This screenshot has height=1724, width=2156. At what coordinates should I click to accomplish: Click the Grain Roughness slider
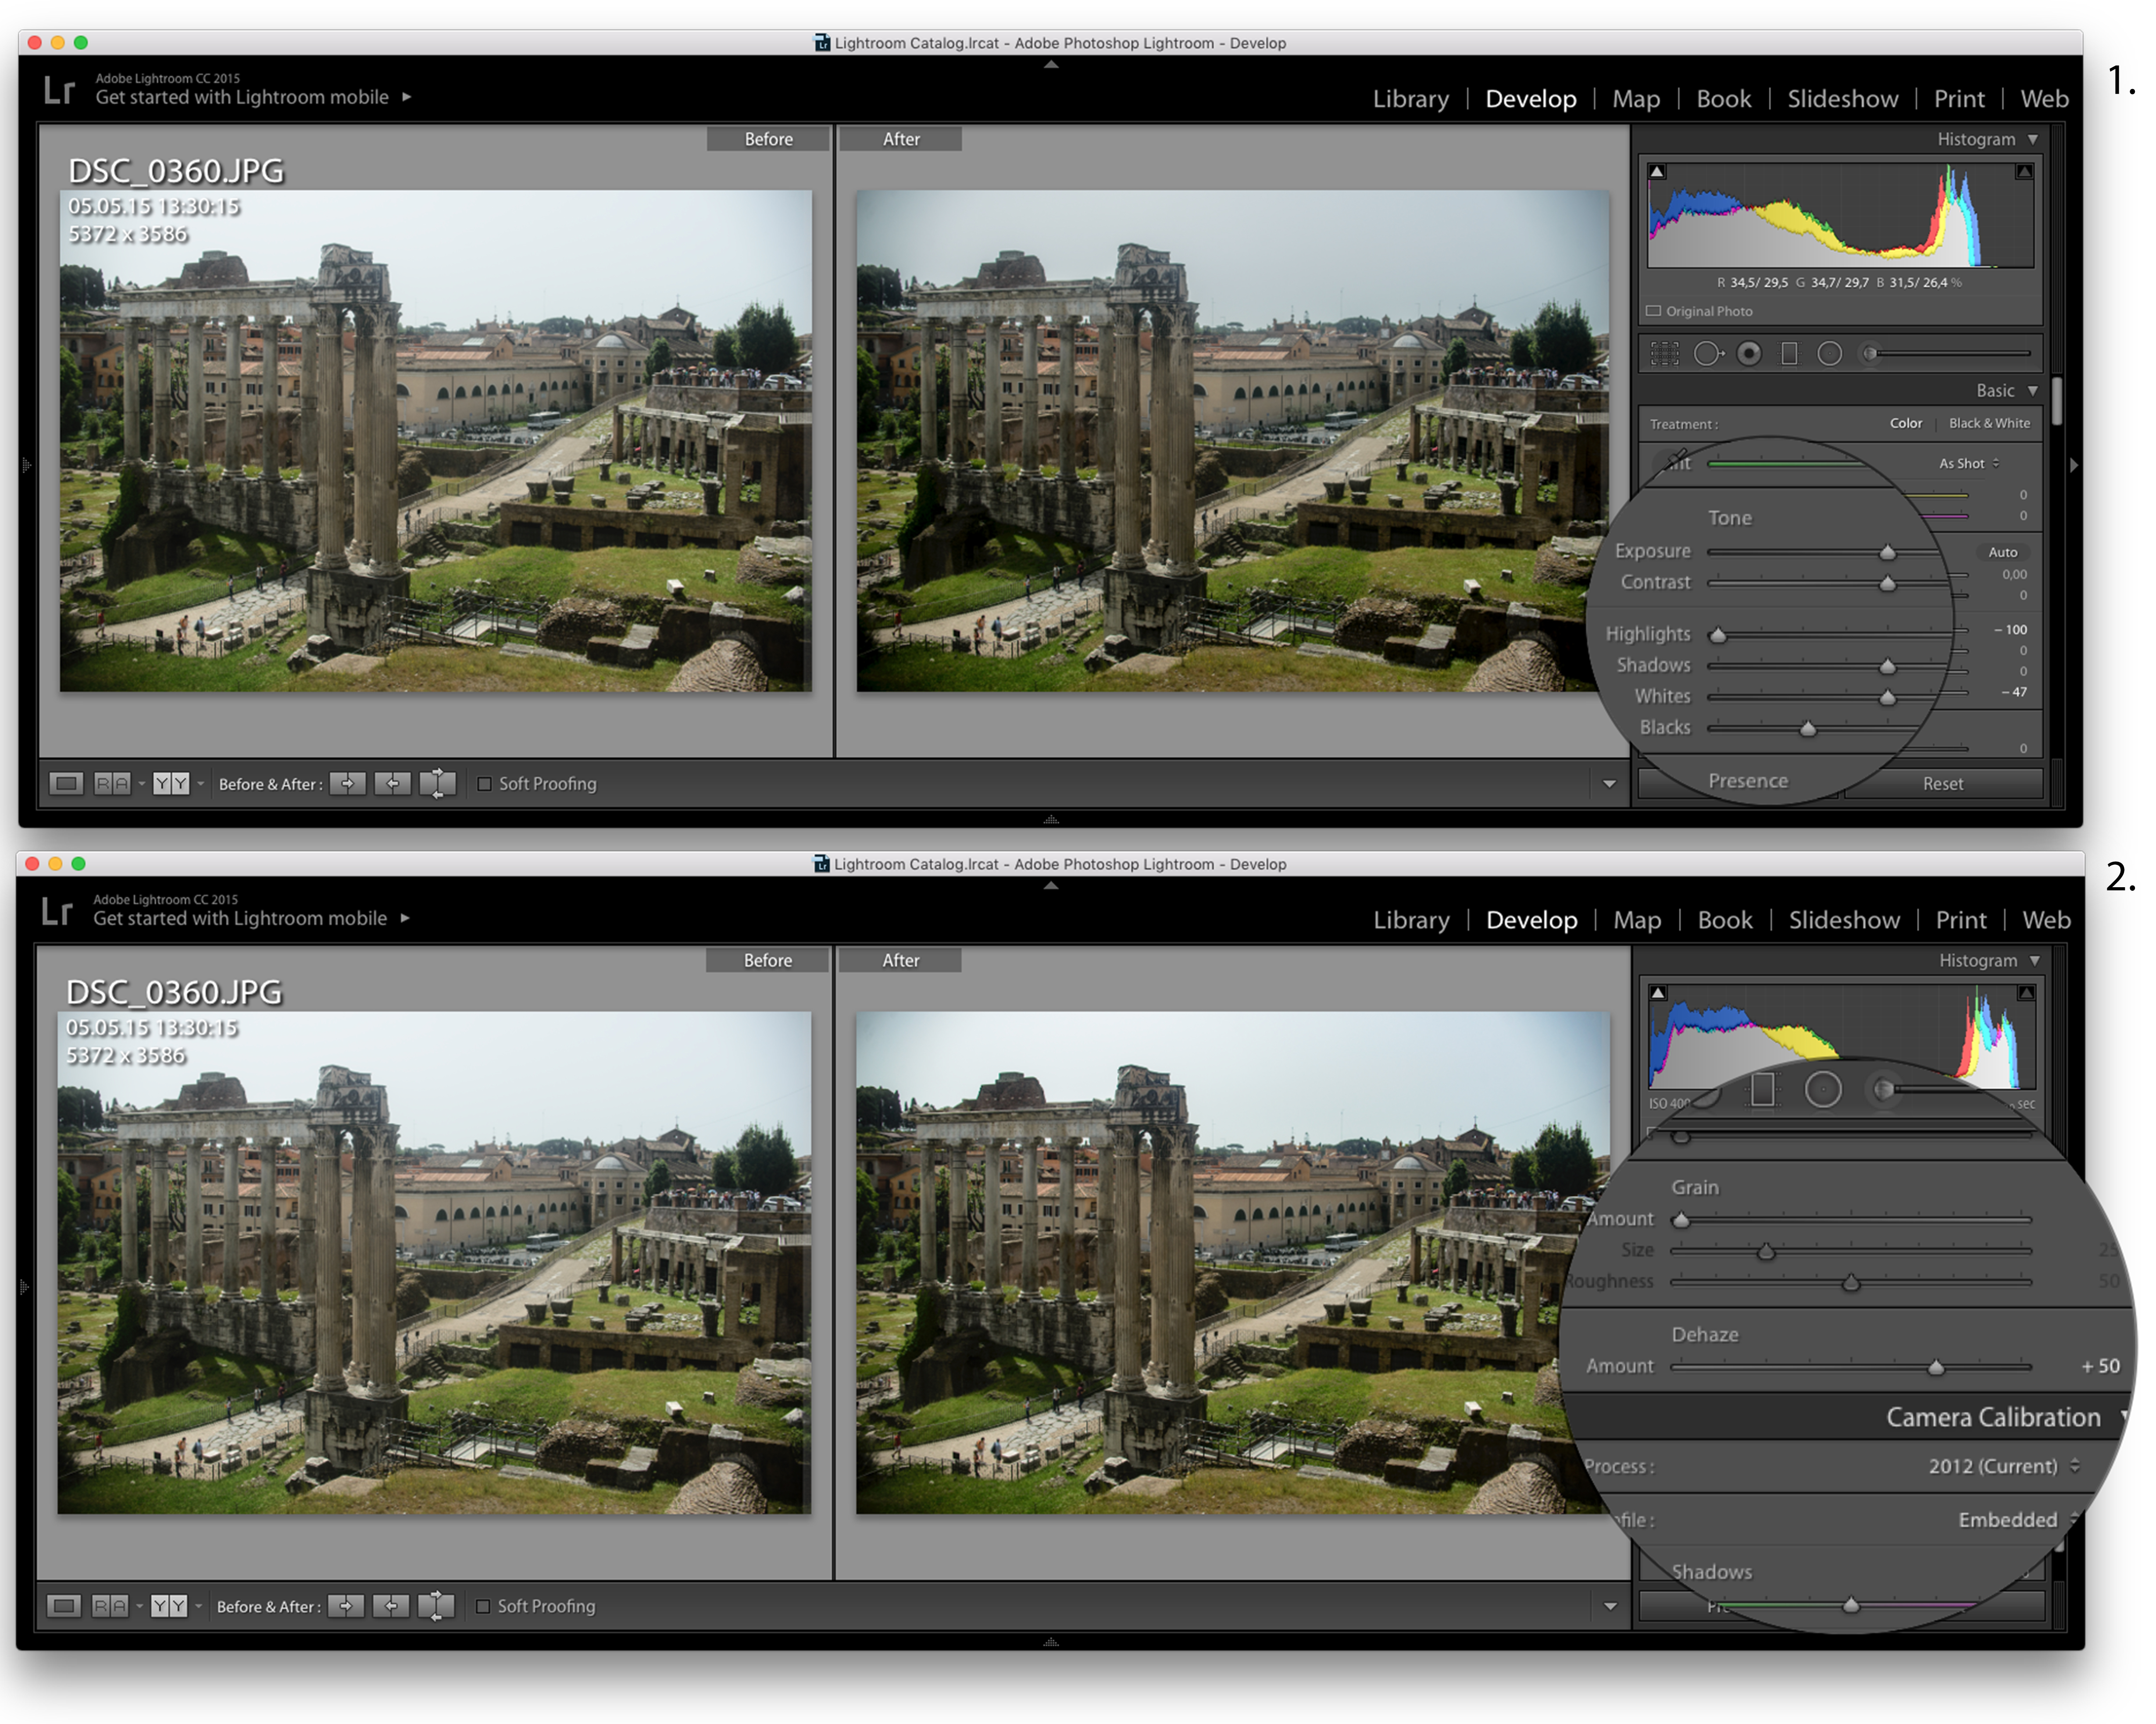(1851, 1281)
